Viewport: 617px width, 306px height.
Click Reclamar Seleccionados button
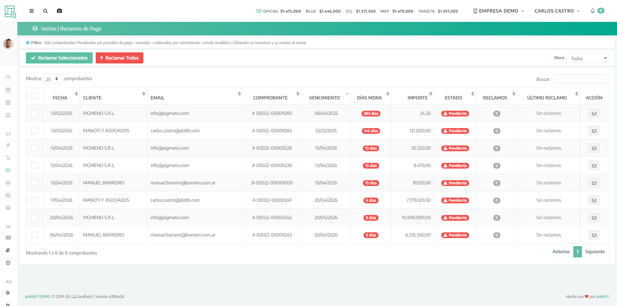pyautogui.click(x=59, y=58)
